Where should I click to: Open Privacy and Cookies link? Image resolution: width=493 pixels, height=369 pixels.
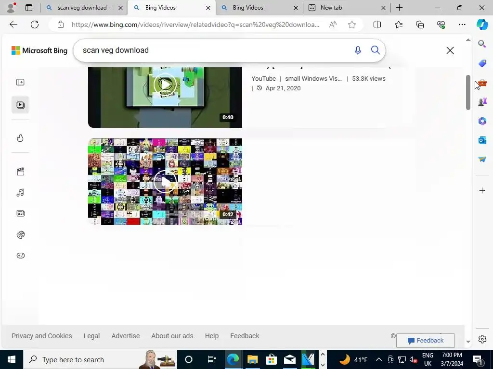tap(42, 336)
